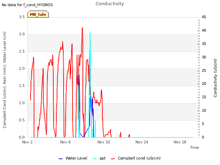Click the cyan ppt legend swatch
The height and width of the screenshot is (165, 220).
pyautogui.click(x=95, y=159)
